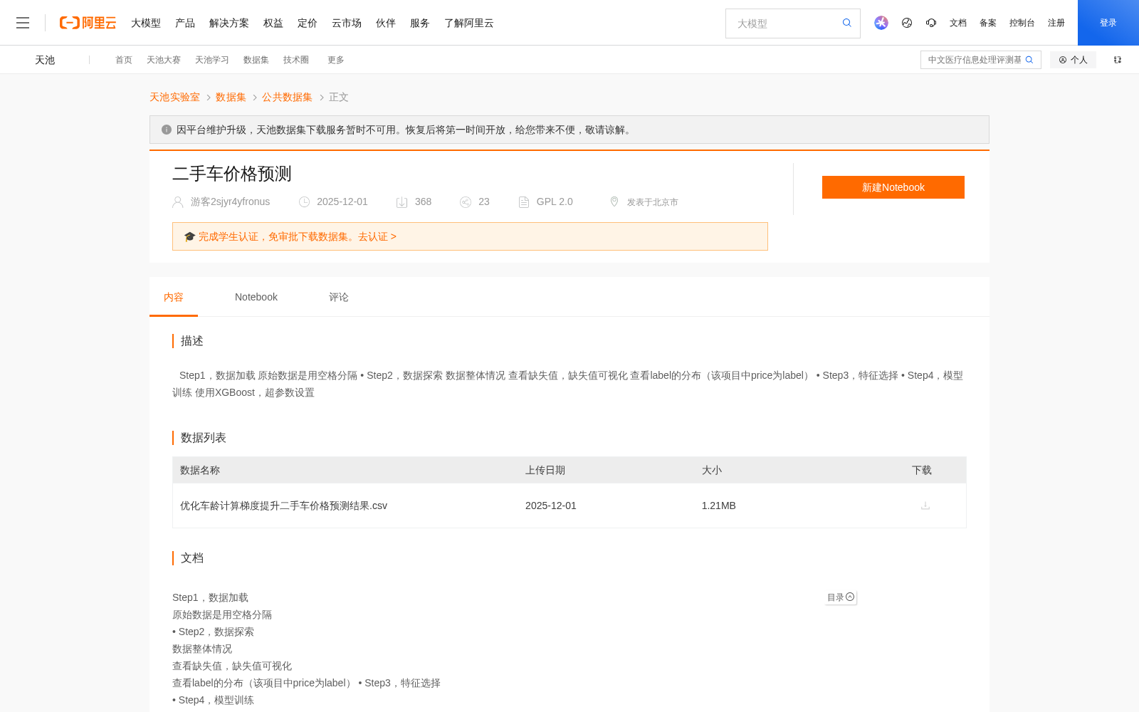The width and height of the screenshot is (1139, 712).
Task: Open the 权益 menu item
Action: tap(273, 23)
